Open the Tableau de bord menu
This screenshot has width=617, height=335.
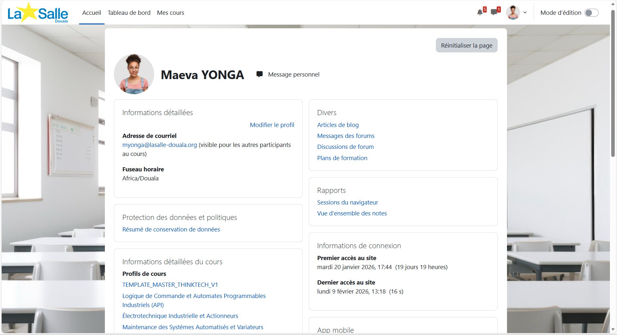[x=129, y=13]
